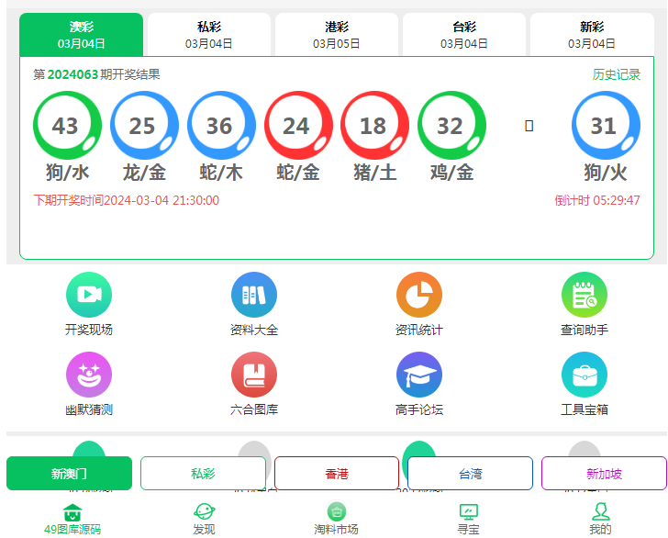The image size is (668, 538).
Task: Select the green ball number 43
Action: click(x=67, y=126)
